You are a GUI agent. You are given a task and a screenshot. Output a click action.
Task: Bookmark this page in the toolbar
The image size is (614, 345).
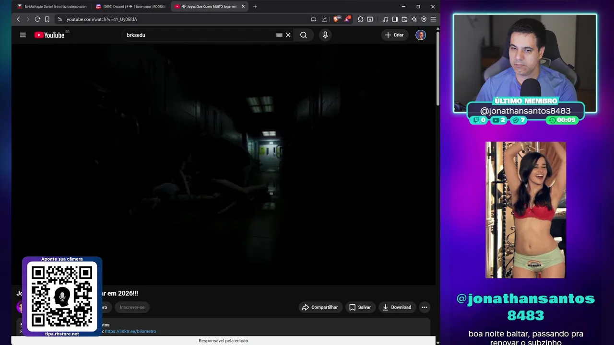[47, 19]
